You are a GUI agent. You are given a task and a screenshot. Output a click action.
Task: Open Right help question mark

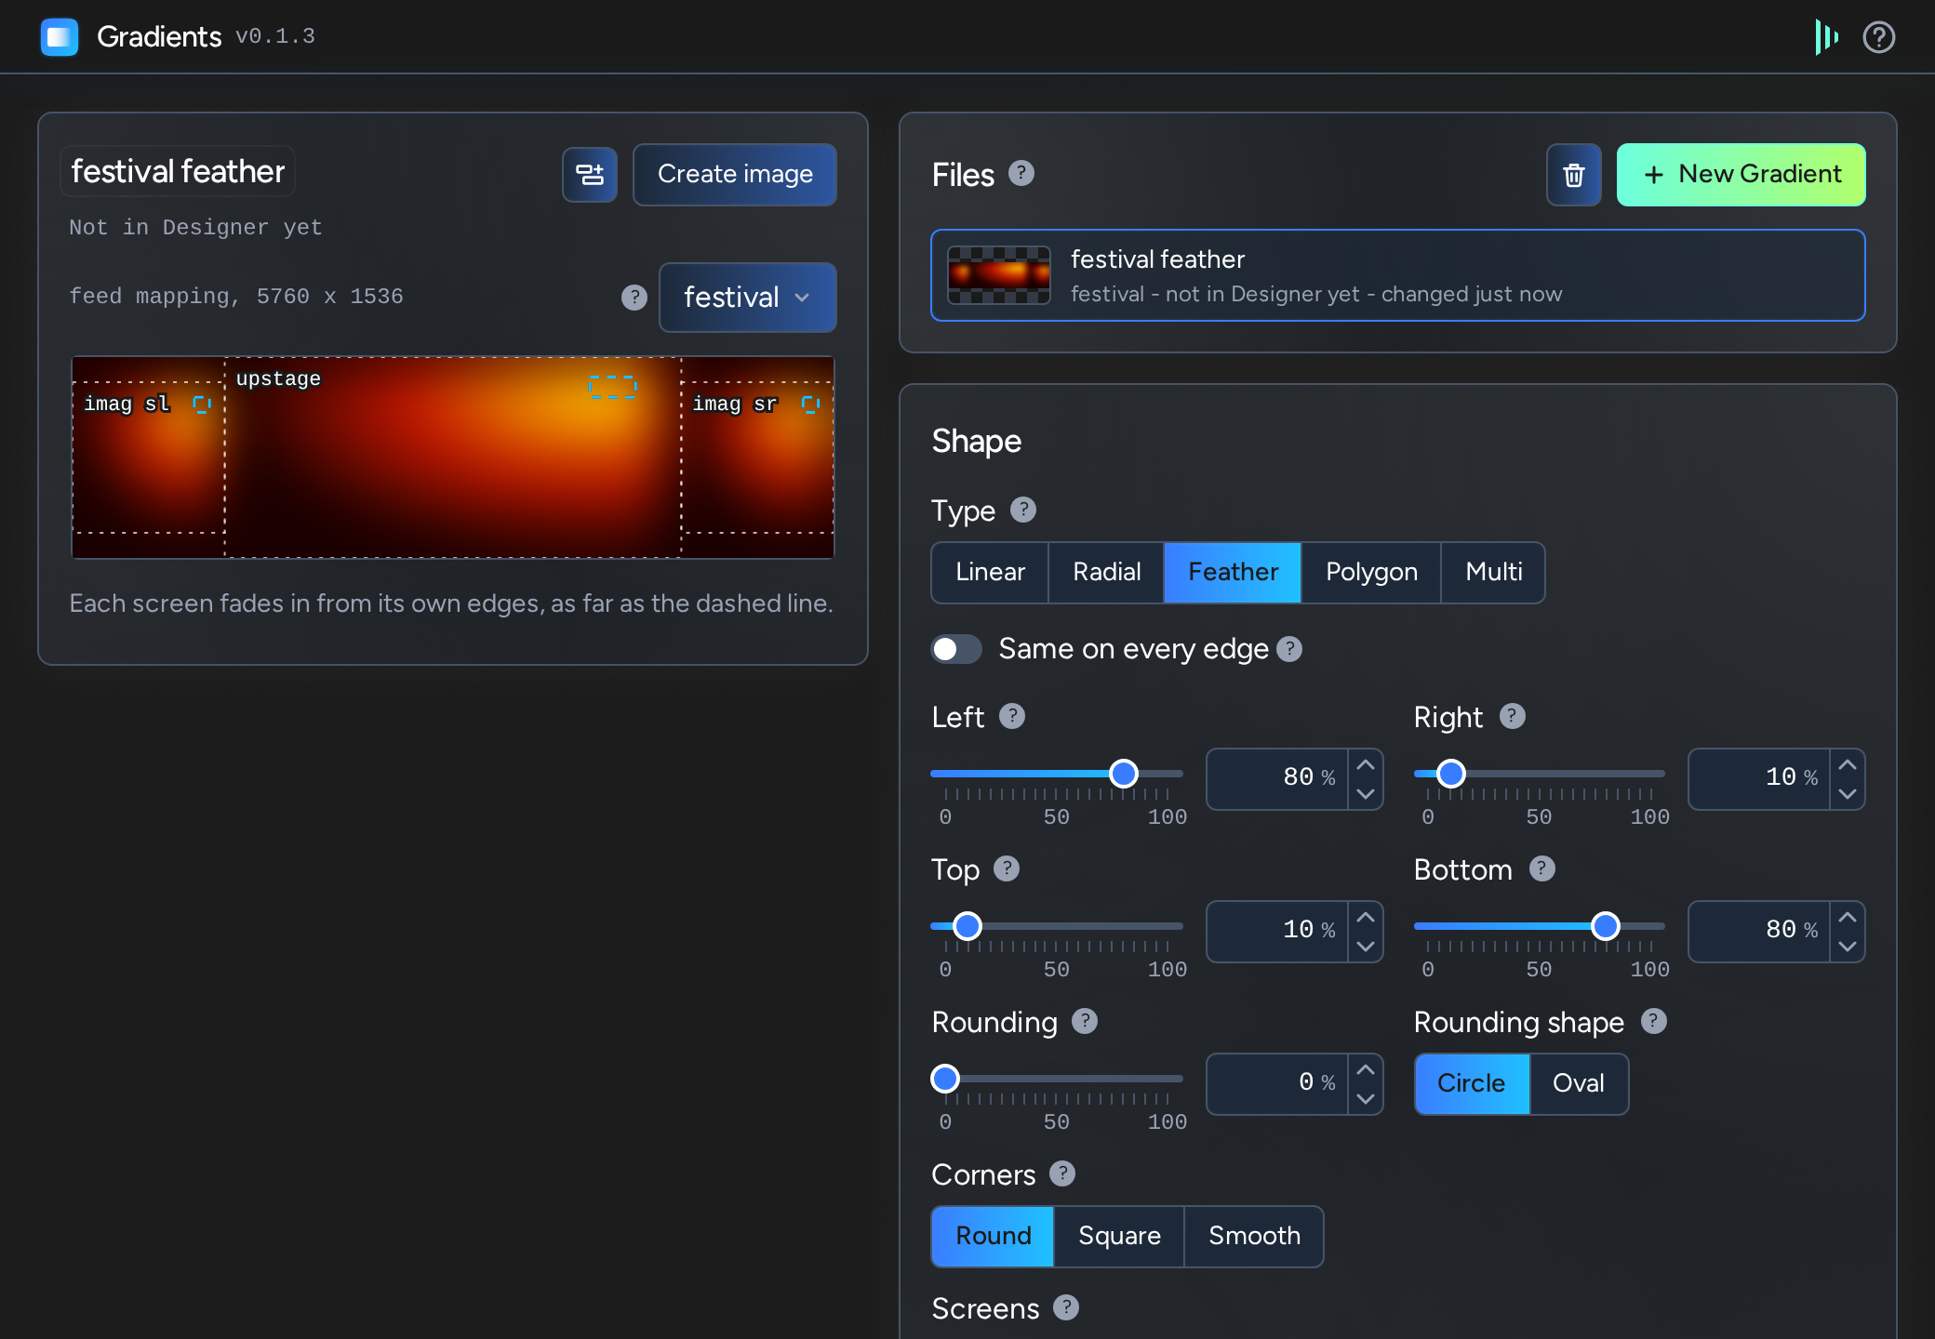point(1513,716)
